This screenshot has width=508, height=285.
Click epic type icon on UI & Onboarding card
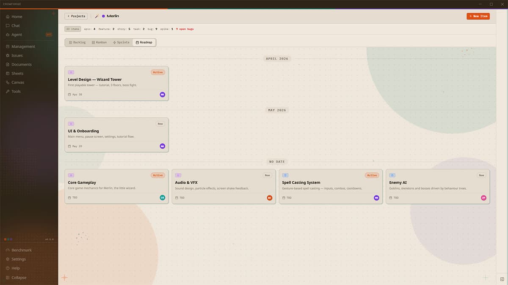tap(71, 124)
